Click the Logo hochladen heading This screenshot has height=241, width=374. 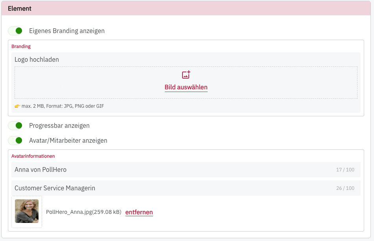[x=37, y=60]
